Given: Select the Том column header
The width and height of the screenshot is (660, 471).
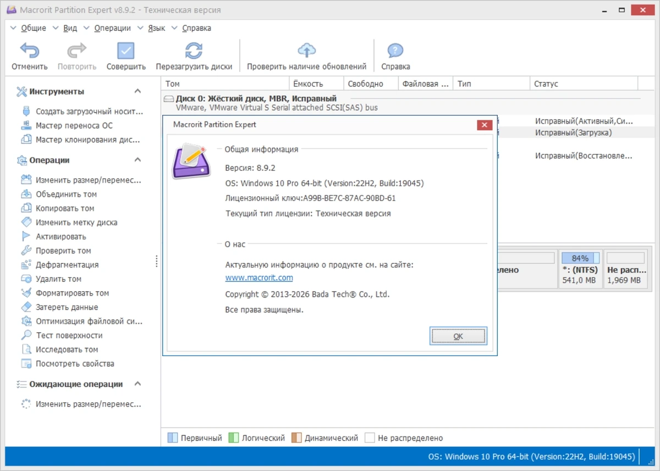Looking at the screenshot, I should tap(226, 84).
